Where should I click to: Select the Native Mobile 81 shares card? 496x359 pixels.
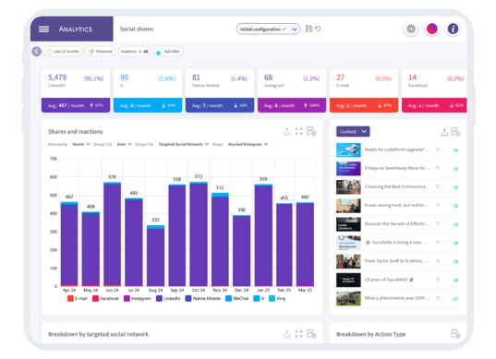(x=220, y=90)
